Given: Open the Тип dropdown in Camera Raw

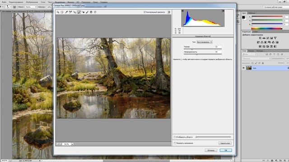Looking at the screenshot, I should 205,42.
